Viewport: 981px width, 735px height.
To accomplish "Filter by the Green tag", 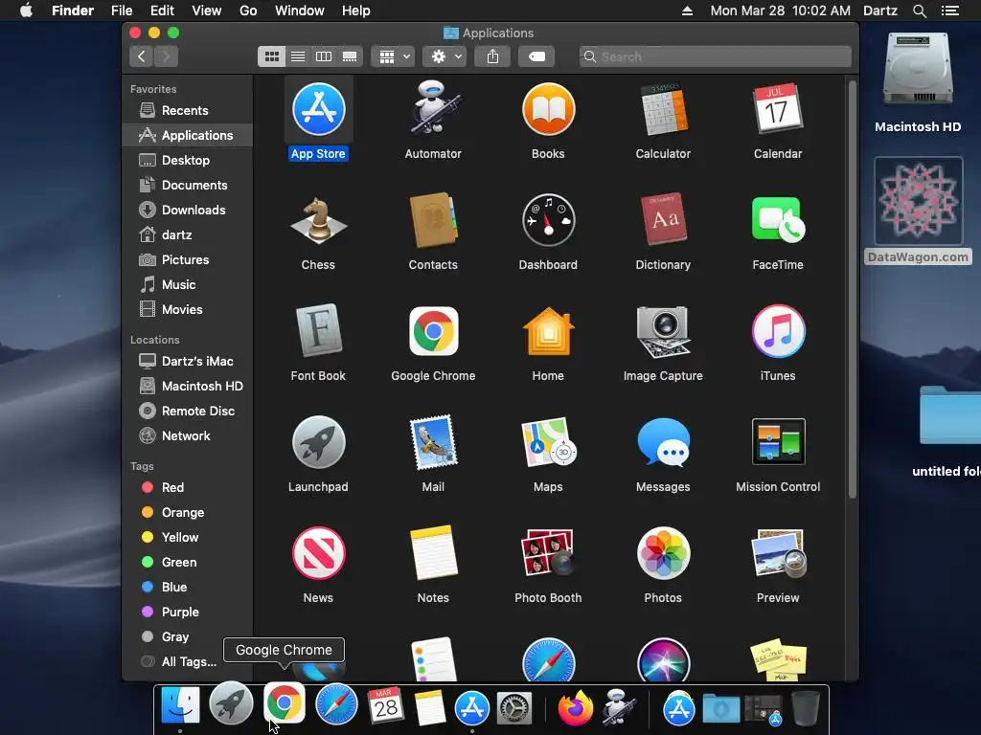I will point(187,563).
